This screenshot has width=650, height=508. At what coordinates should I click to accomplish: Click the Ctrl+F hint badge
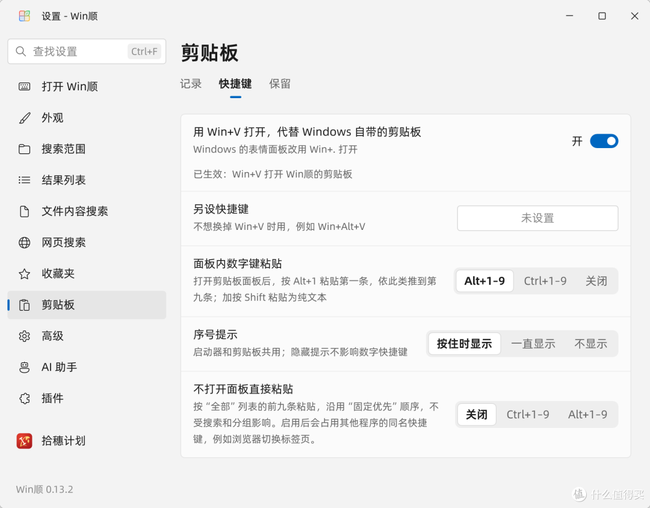tap(144, 51)
